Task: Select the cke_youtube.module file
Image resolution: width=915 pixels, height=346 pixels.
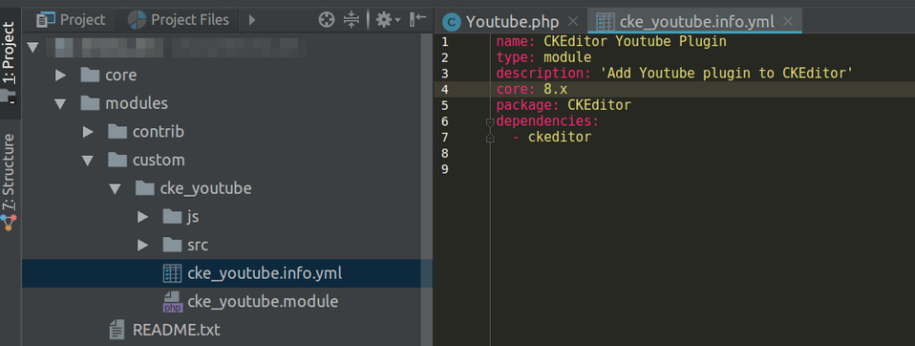Action: (263, 302)
